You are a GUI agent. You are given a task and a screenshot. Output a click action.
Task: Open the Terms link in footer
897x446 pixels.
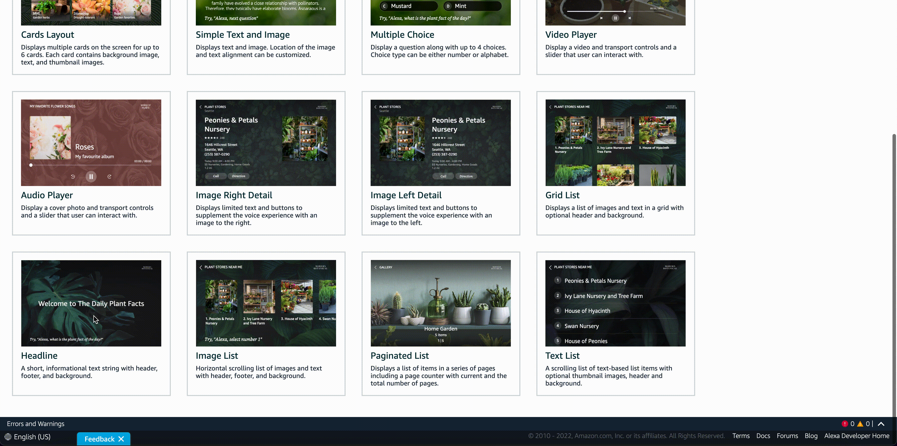(741, 436)
